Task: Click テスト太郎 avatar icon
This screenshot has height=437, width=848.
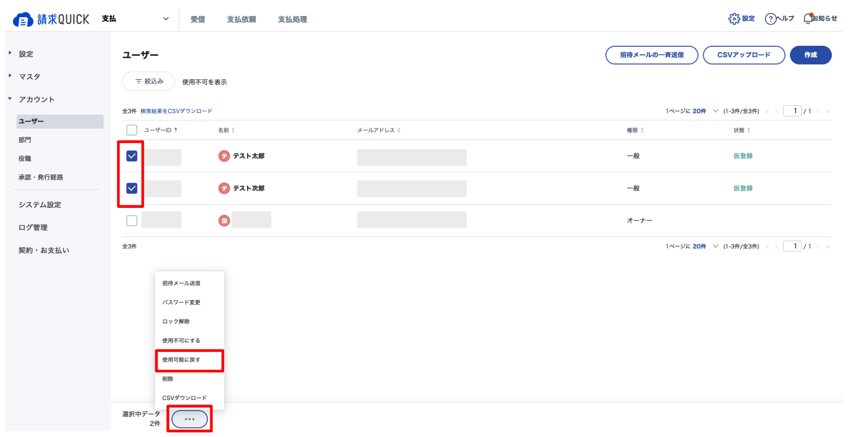Action: click(224, 156)
